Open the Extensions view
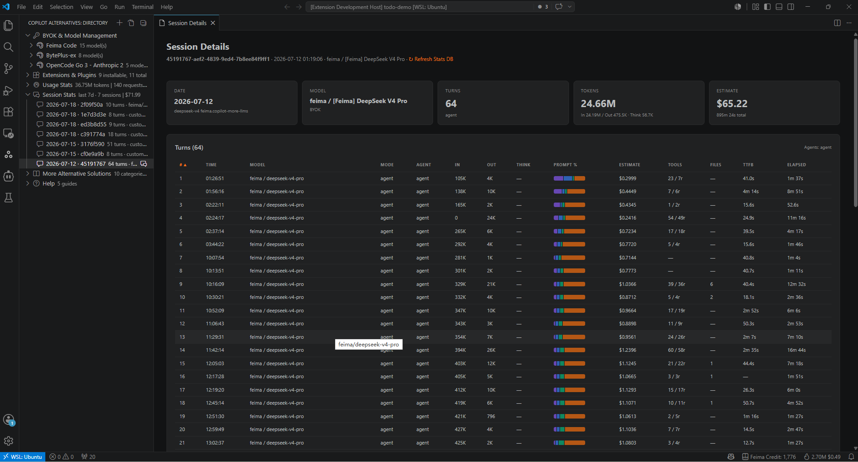858x462 pixels. pos(9,112)
